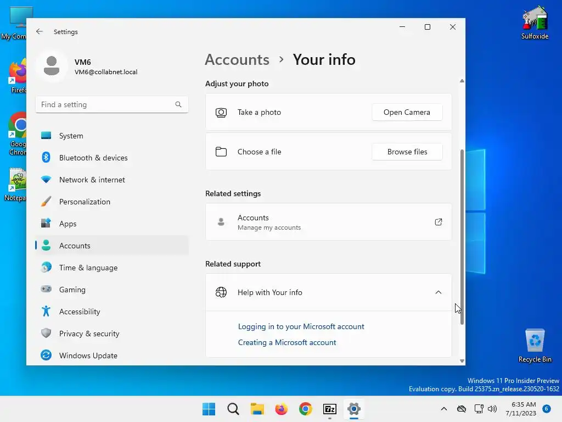This screenshot has height=422, width=562.
Task: Click the Accounts breadcrumb in the header
Action: pos(237,59)
